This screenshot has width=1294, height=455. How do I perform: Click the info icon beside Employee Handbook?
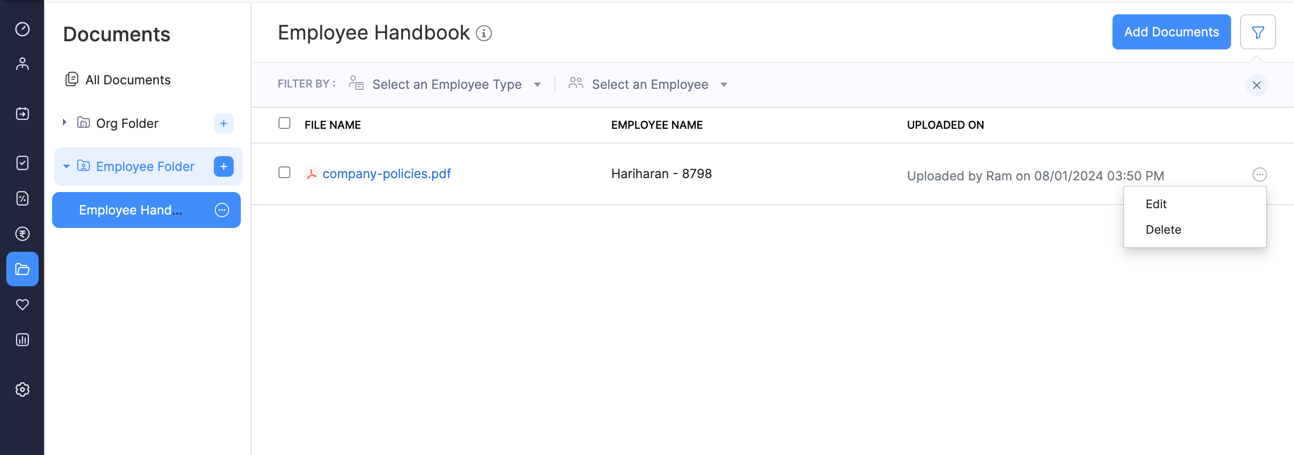484,34
